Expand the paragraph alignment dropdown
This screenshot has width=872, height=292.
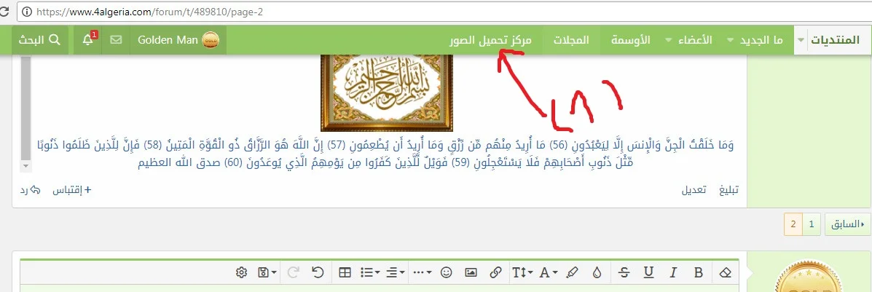(x=396, y=272)
